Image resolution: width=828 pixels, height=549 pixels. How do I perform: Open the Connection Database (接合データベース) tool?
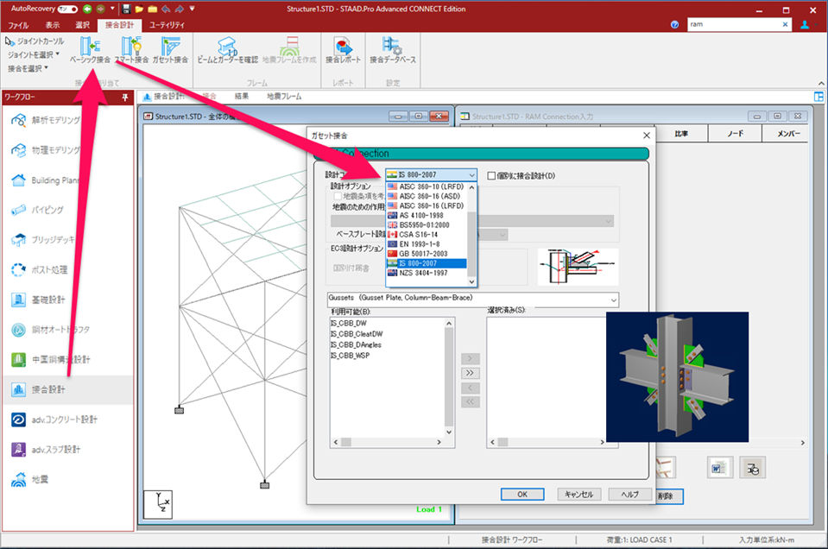(x=392, y=50)
